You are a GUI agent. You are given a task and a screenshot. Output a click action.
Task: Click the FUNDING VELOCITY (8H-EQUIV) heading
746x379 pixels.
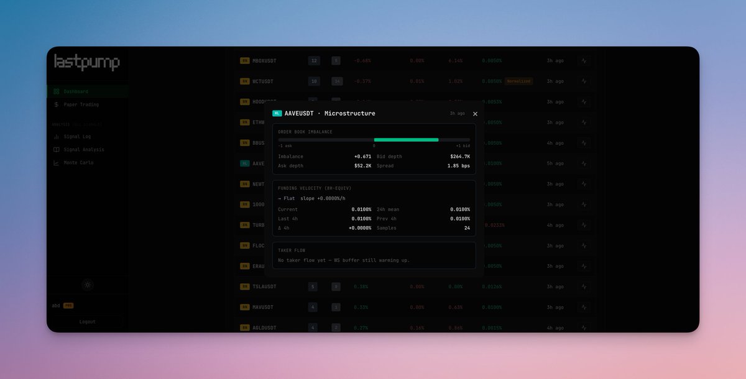tap(314, 188)
